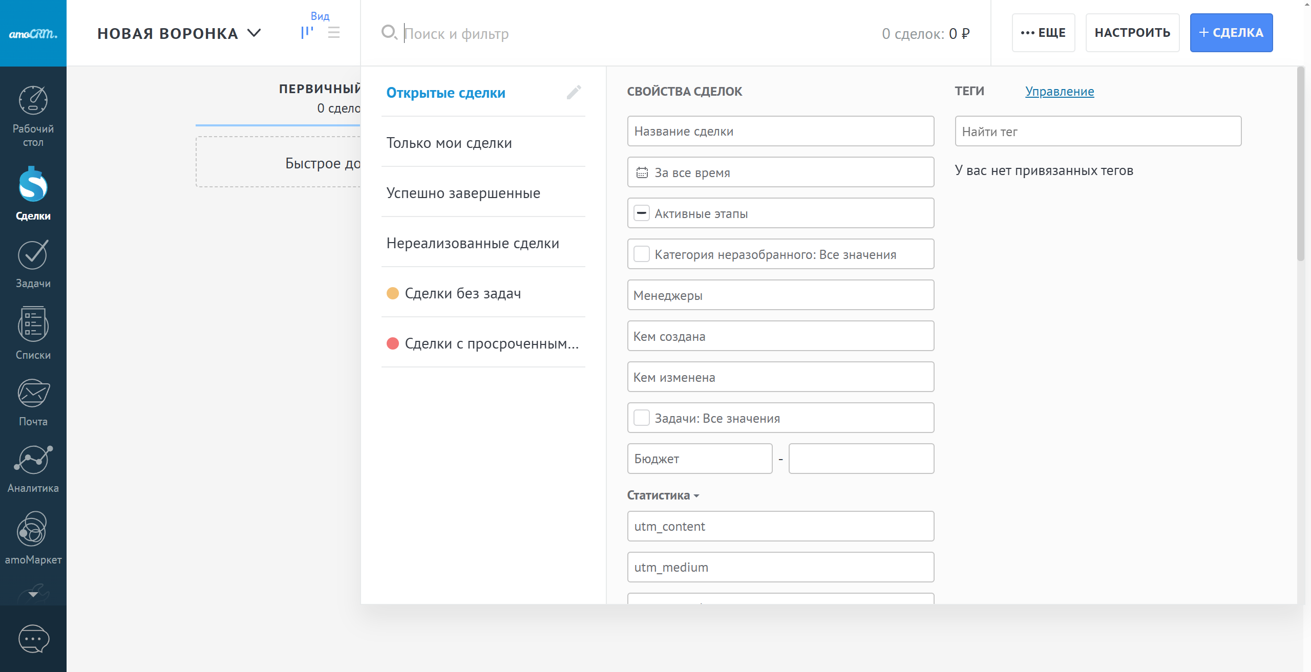Click the + СДЕЛКА button
The height and width of the screenshot is (672, 1311).
click(x=1231, y=33)
